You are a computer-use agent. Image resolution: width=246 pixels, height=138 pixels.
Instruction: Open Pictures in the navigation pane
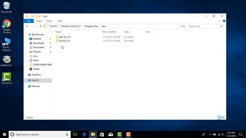click(x=37, y=52)
